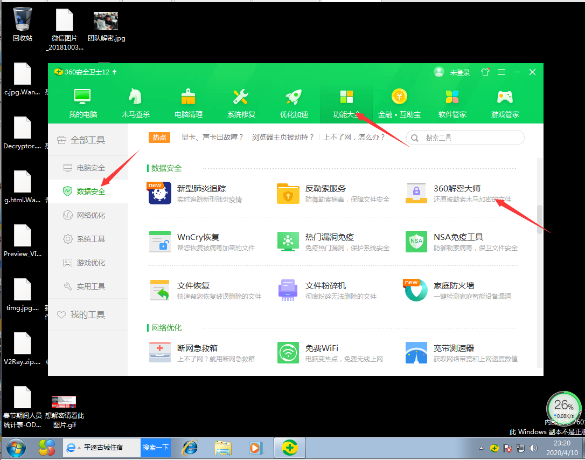Click the 26% floating speed ball
The image size is (585, 460).
[x=564, y=408]
